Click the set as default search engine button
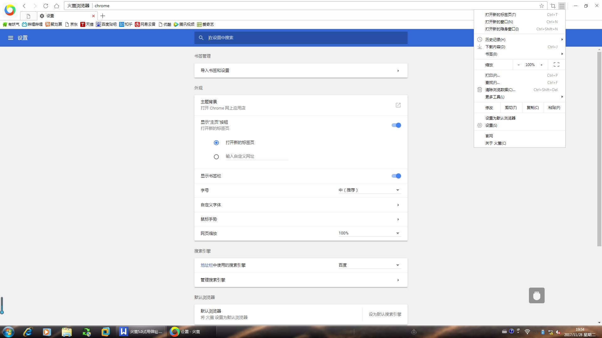 click(385, 314)
